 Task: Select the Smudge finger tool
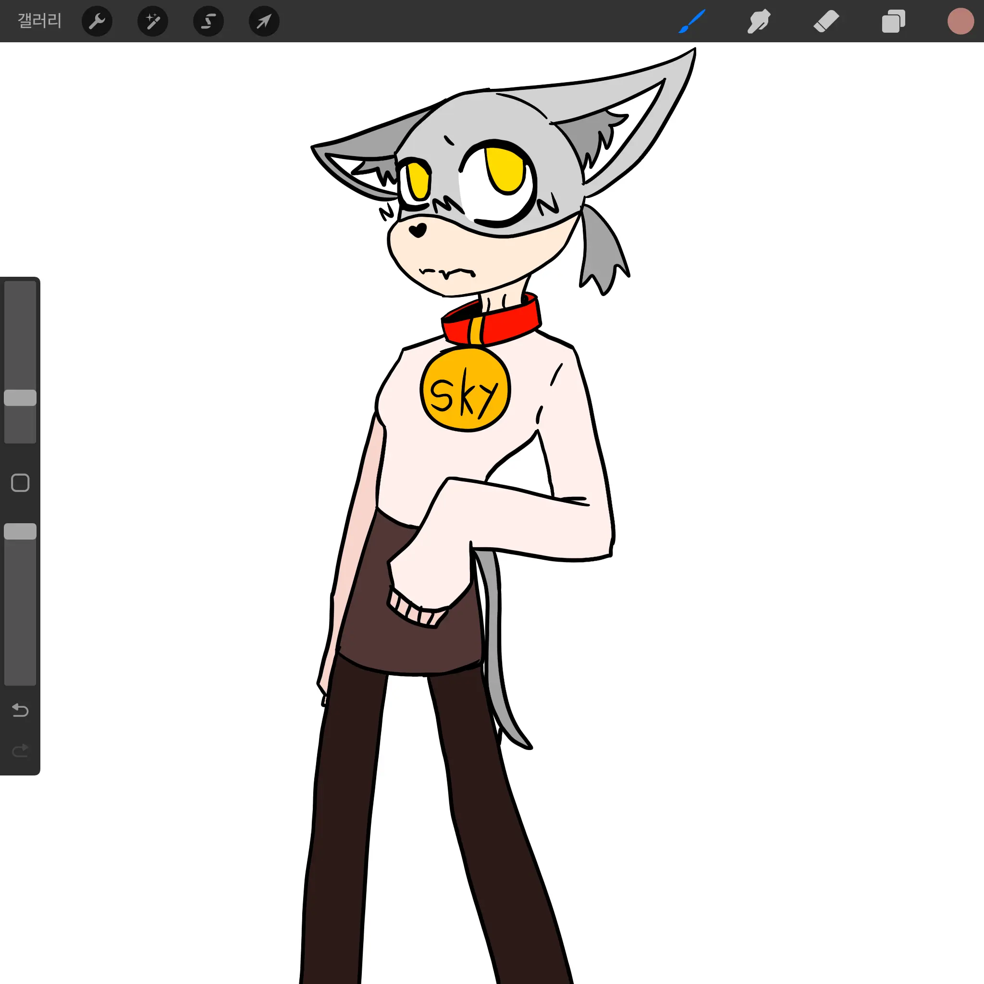[x=759, y=22]
